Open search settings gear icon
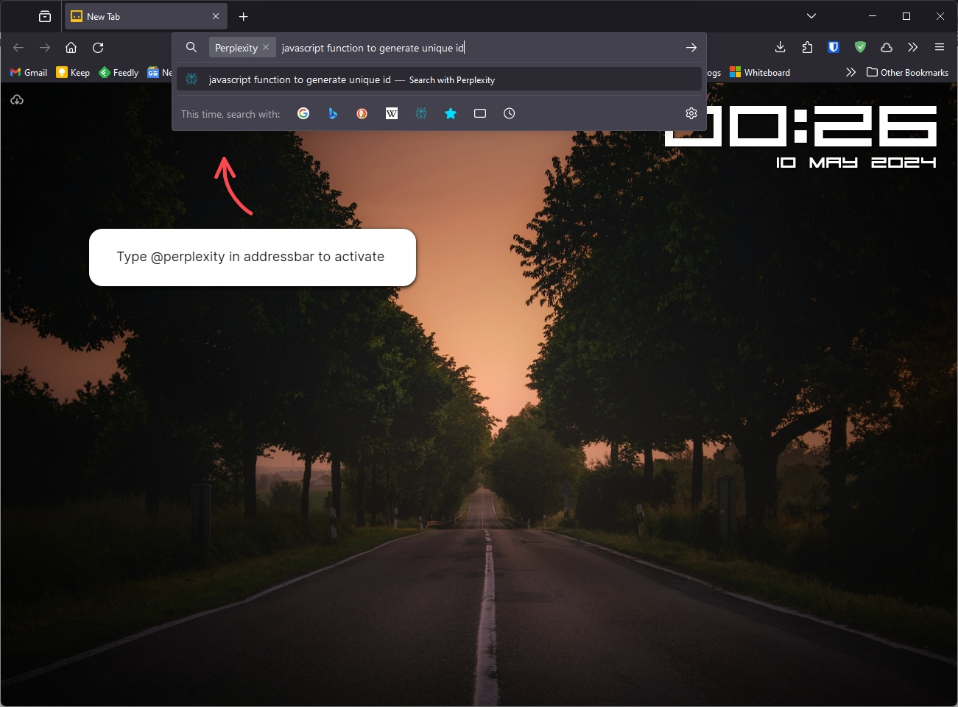The image size is (958, 707). 691,113
